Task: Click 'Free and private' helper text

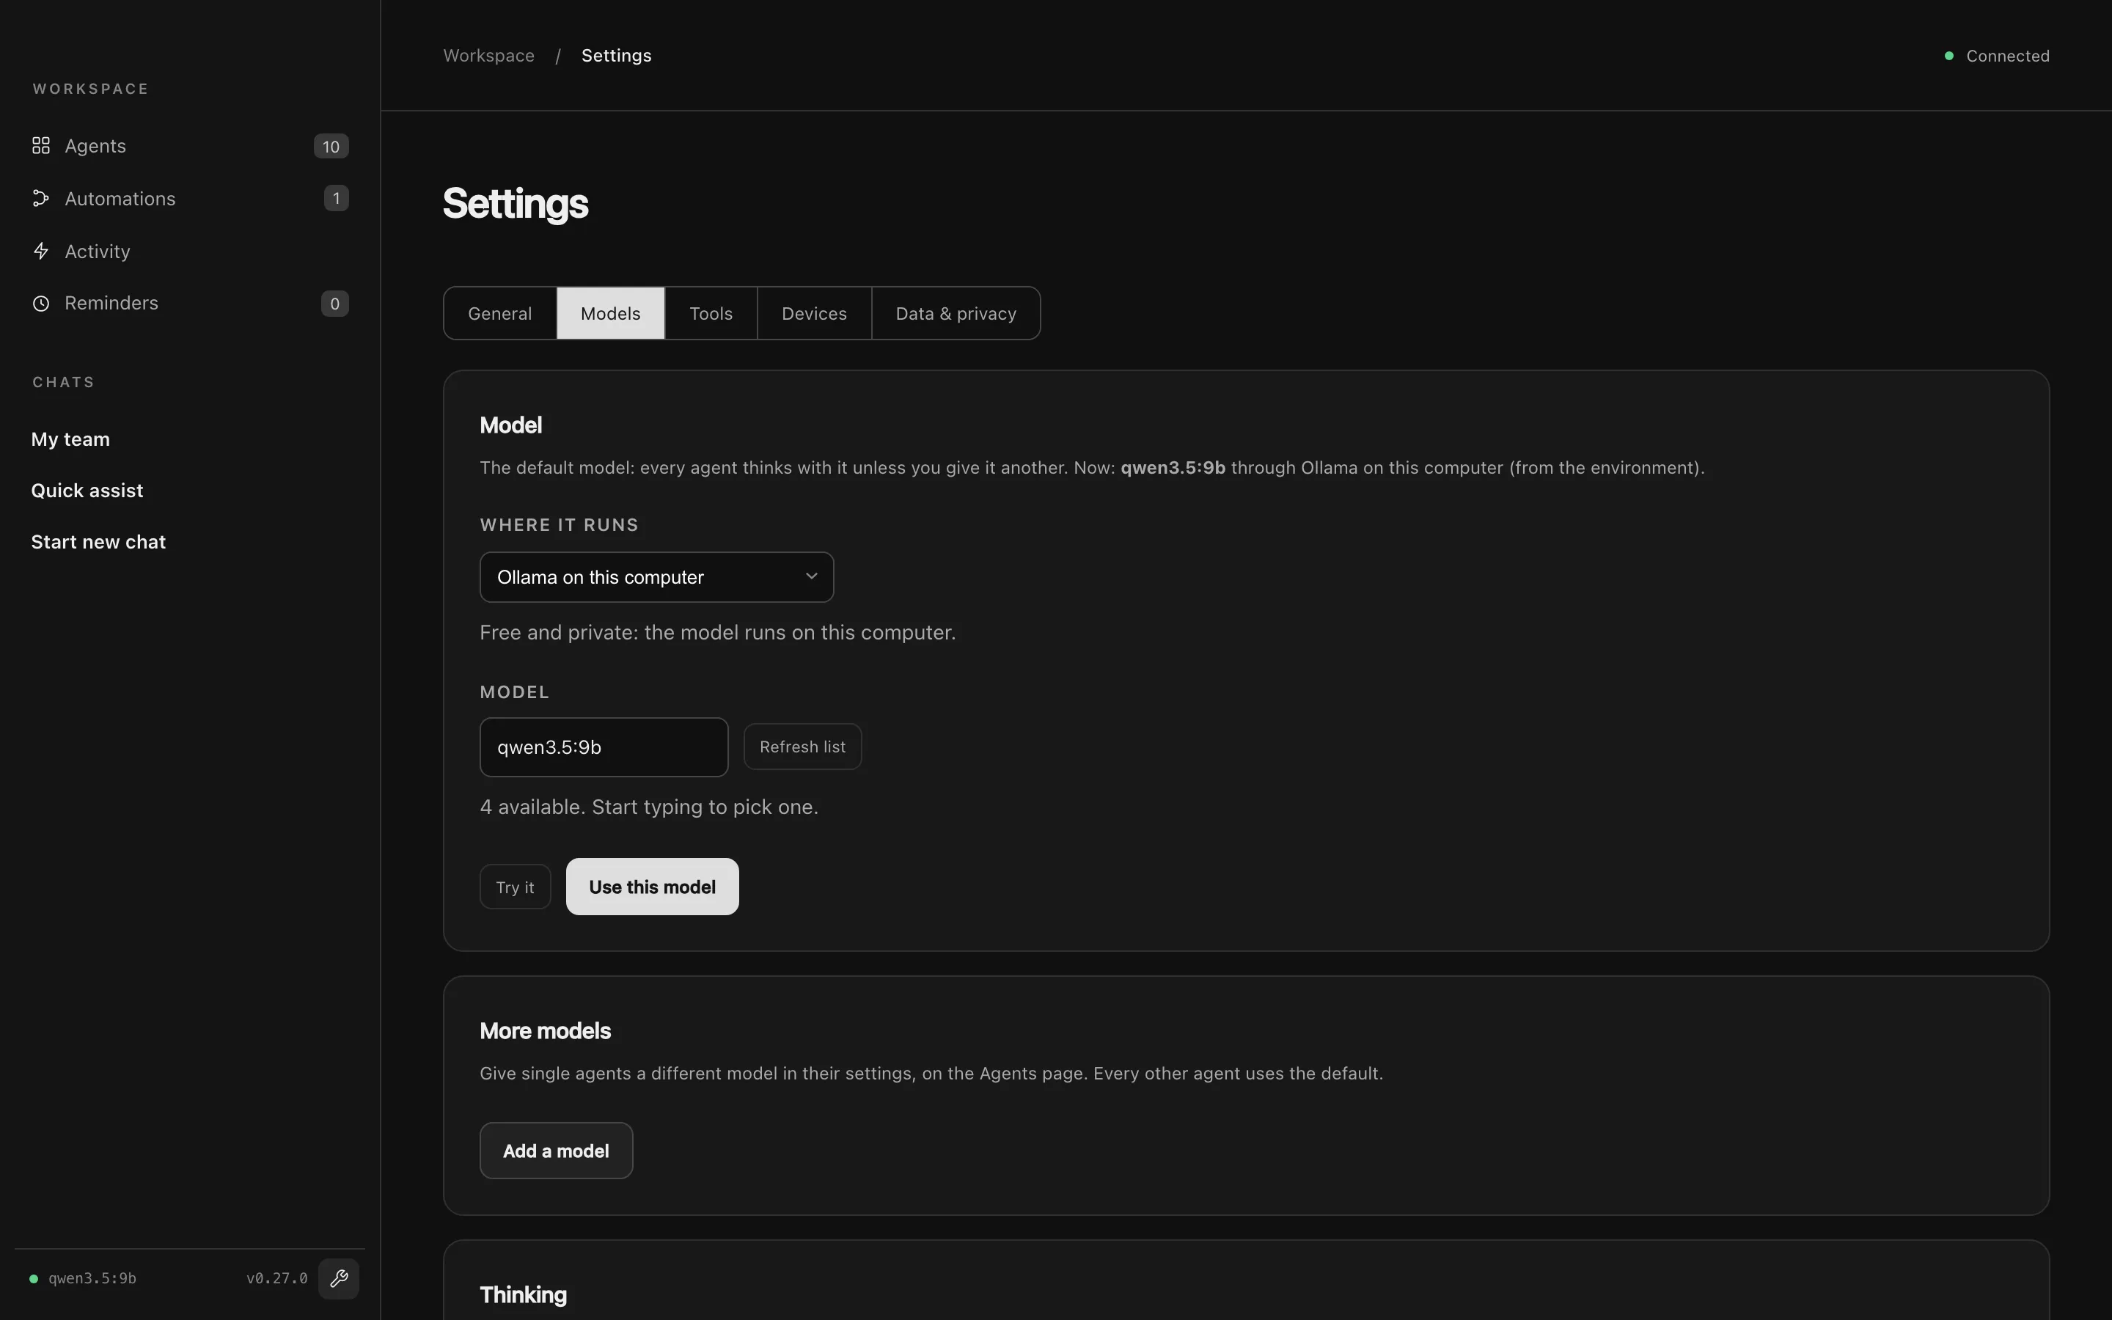Action: pyautogui.click(x=717, y=632)
